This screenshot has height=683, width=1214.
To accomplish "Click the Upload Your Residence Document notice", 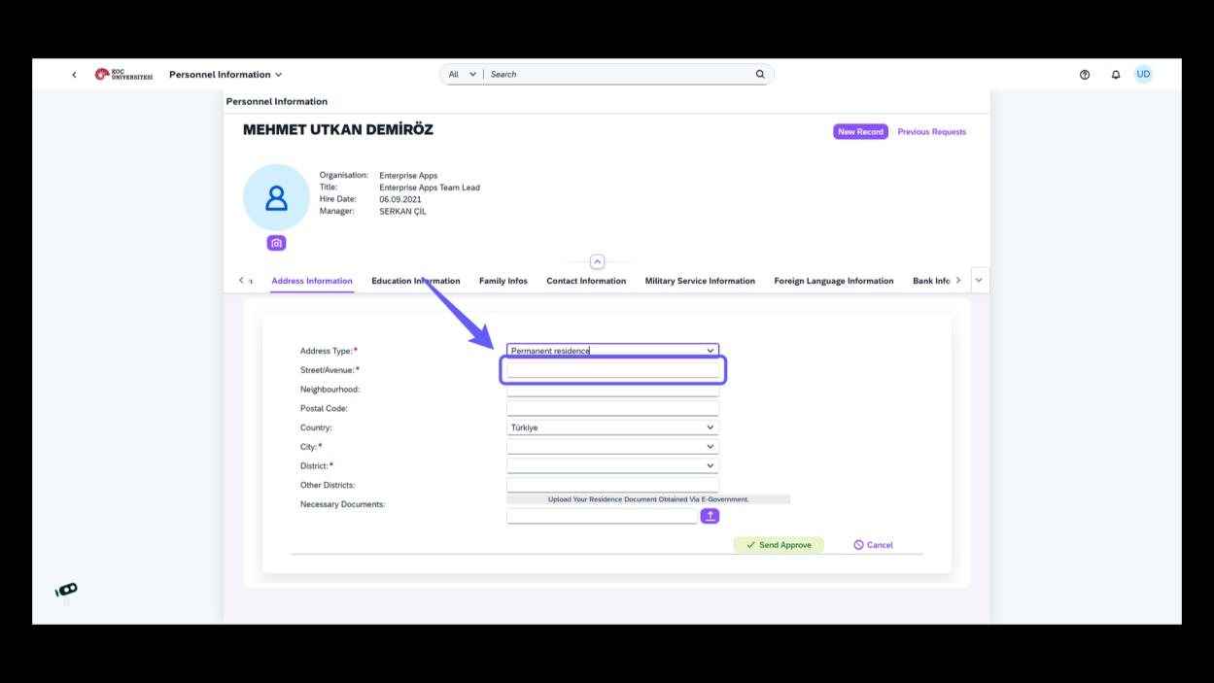I will (x=648, y=499).
